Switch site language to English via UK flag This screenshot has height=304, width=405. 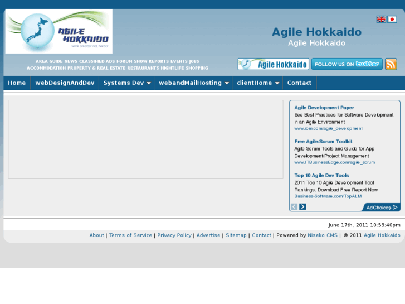(x=381, y=19)
